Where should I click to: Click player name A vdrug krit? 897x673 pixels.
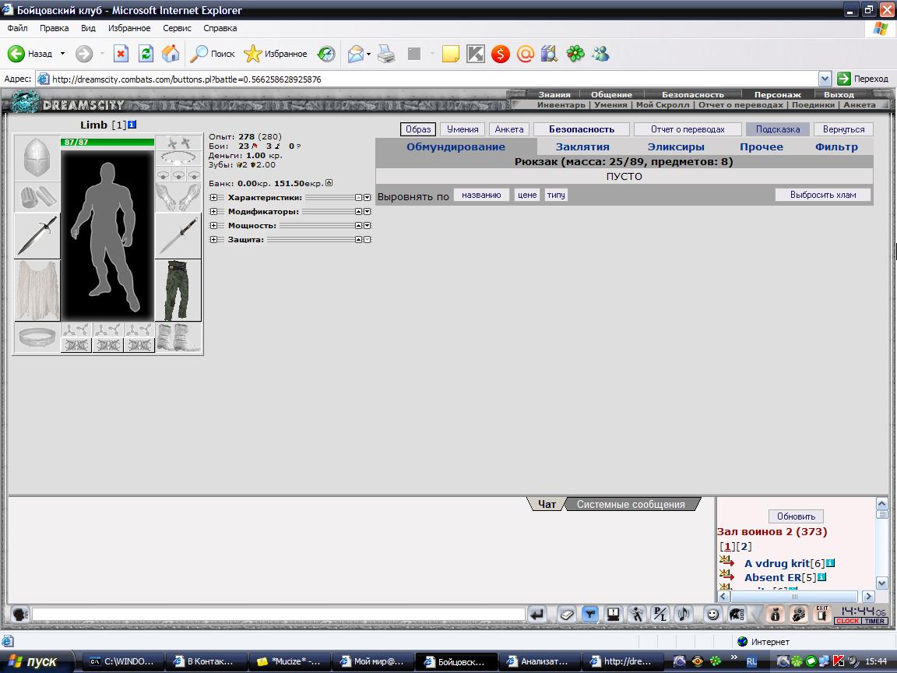point(777,563)
